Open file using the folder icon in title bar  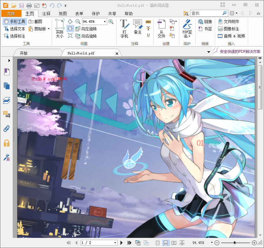point(14,6)
